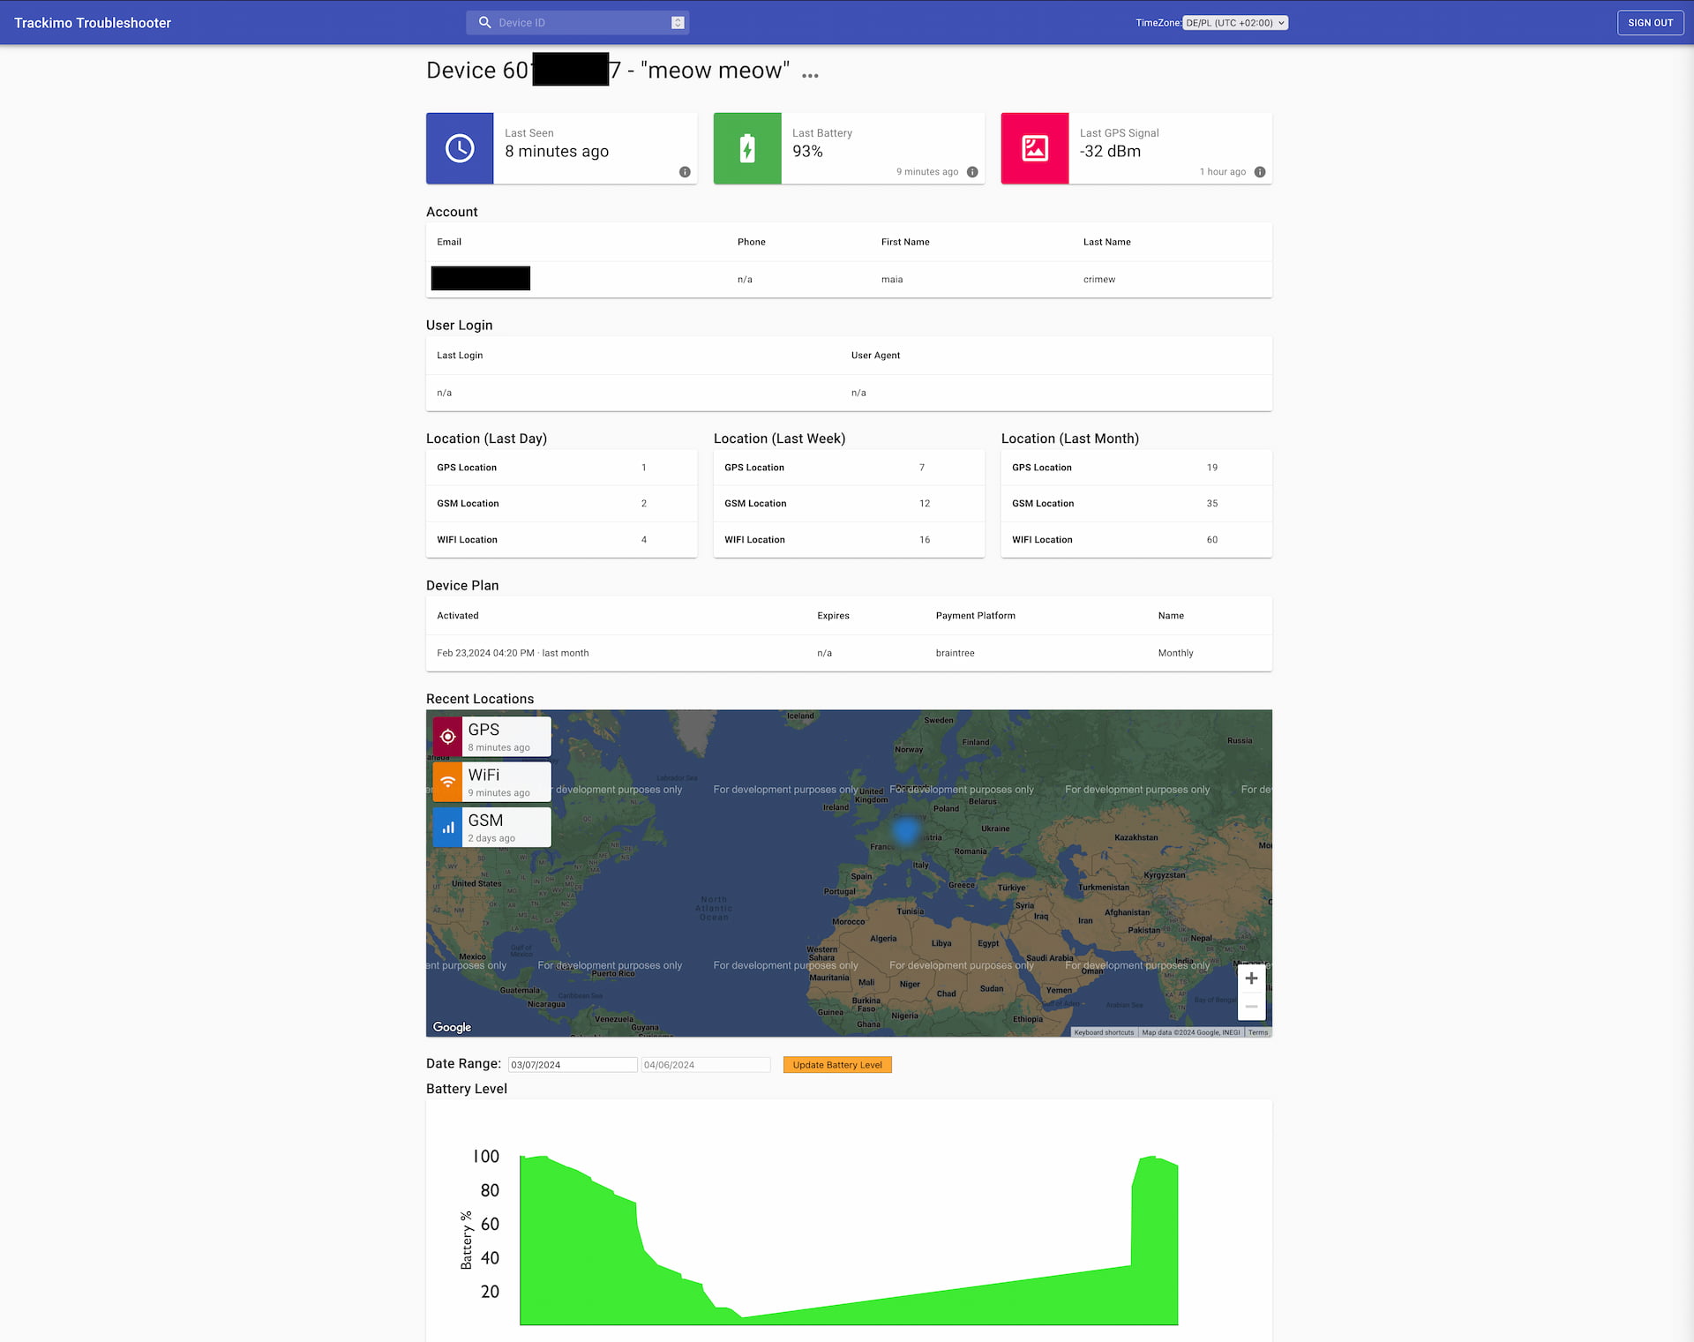
Task: Click the Last Seen clock icon
Action: click(x=460, y=147)
